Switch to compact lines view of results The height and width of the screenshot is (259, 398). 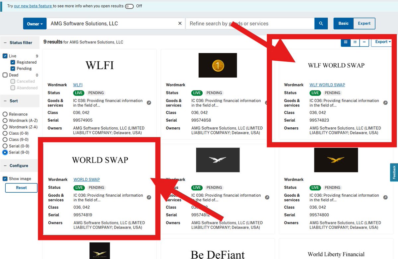[364, 42]
